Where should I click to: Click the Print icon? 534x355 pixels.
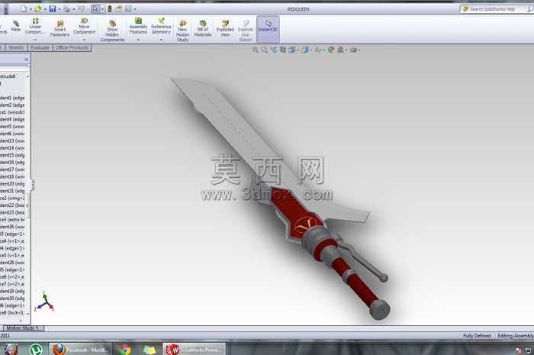click(x=67, y=9)
